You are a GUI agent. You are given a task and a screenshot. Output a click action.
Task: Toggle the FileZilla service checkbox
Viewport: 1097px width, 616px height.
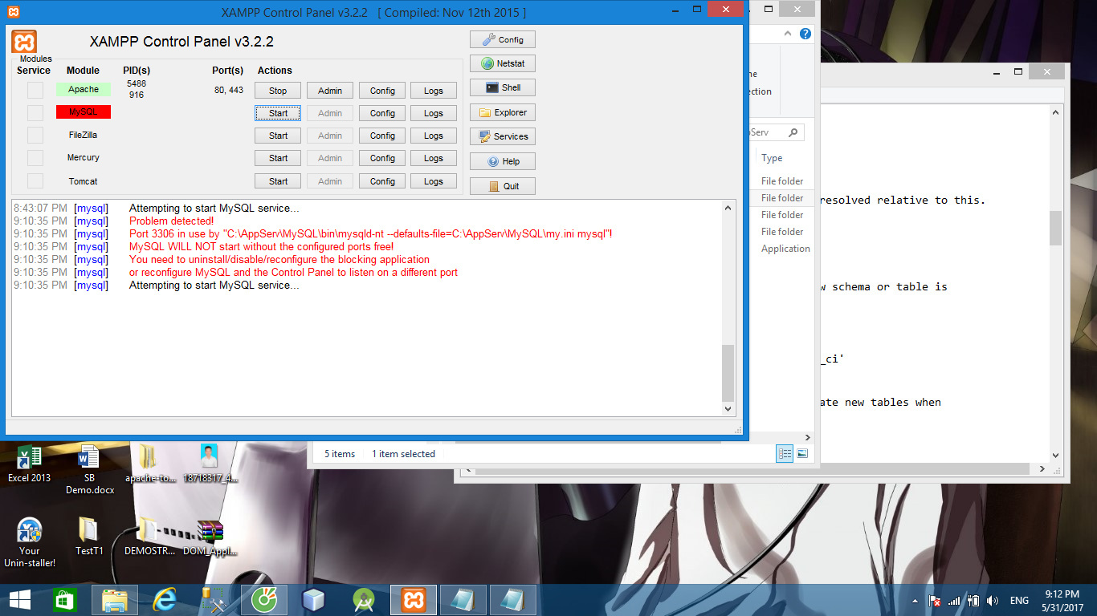(x=35, y=135)
